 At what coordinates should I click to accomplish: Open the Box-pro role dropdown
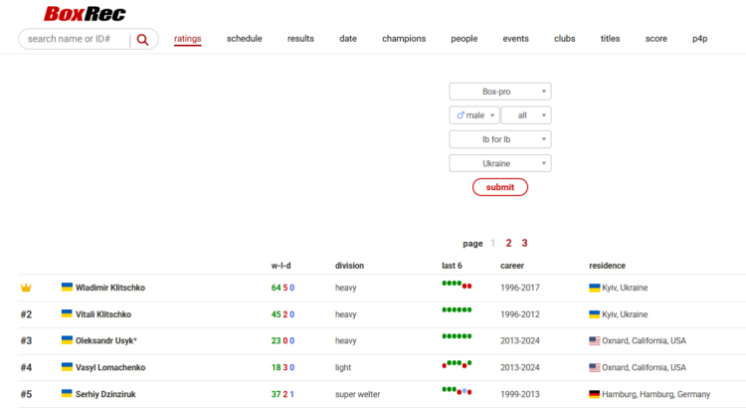pyautogui.click(x=499, y=92)
